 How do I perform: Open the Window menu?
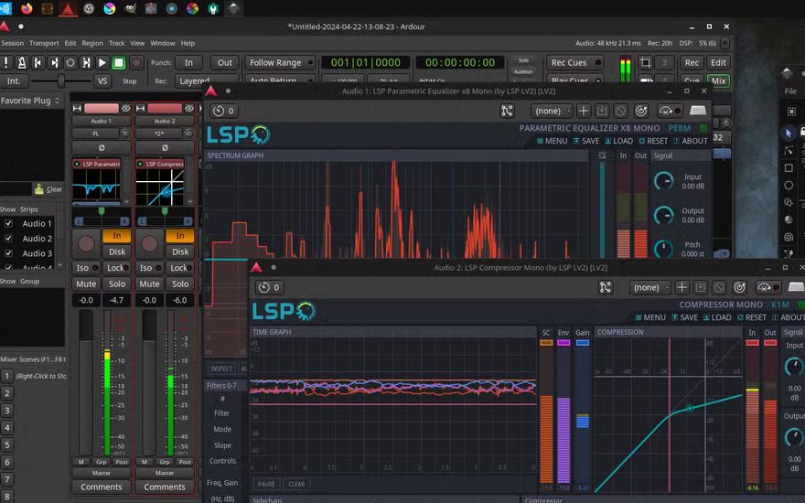[x=162, y=43]
